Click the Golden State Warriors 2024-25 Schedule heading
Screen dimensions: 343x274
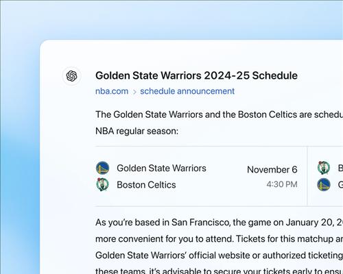coord(196,75)
